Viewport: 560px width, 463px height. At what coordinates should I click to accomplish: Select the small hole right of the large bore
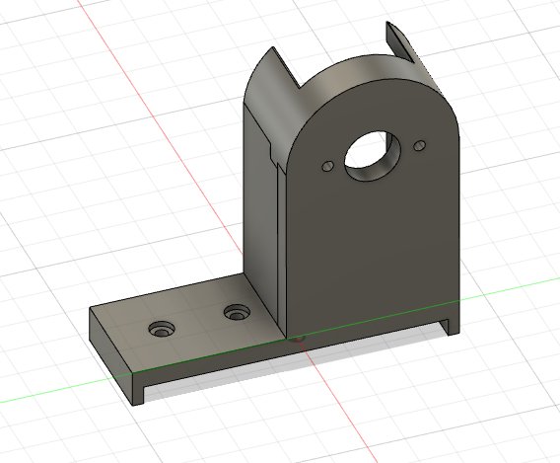pos(420,145)
